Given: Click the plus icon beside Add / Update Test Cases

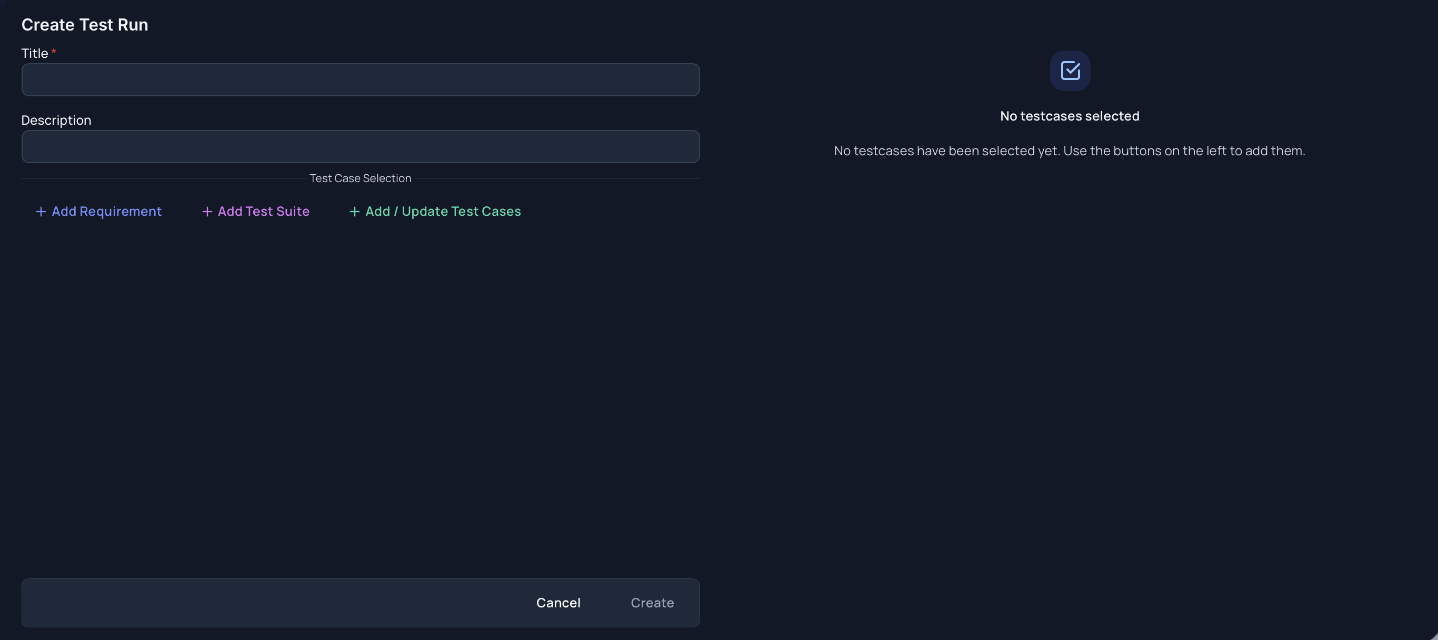Looking at the screenshot, I should (x=354, y=212).
